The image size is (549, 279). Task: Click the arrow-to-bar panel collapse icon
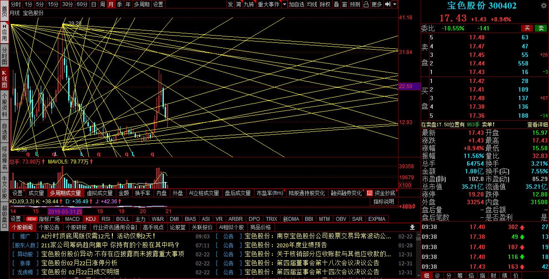387,4
